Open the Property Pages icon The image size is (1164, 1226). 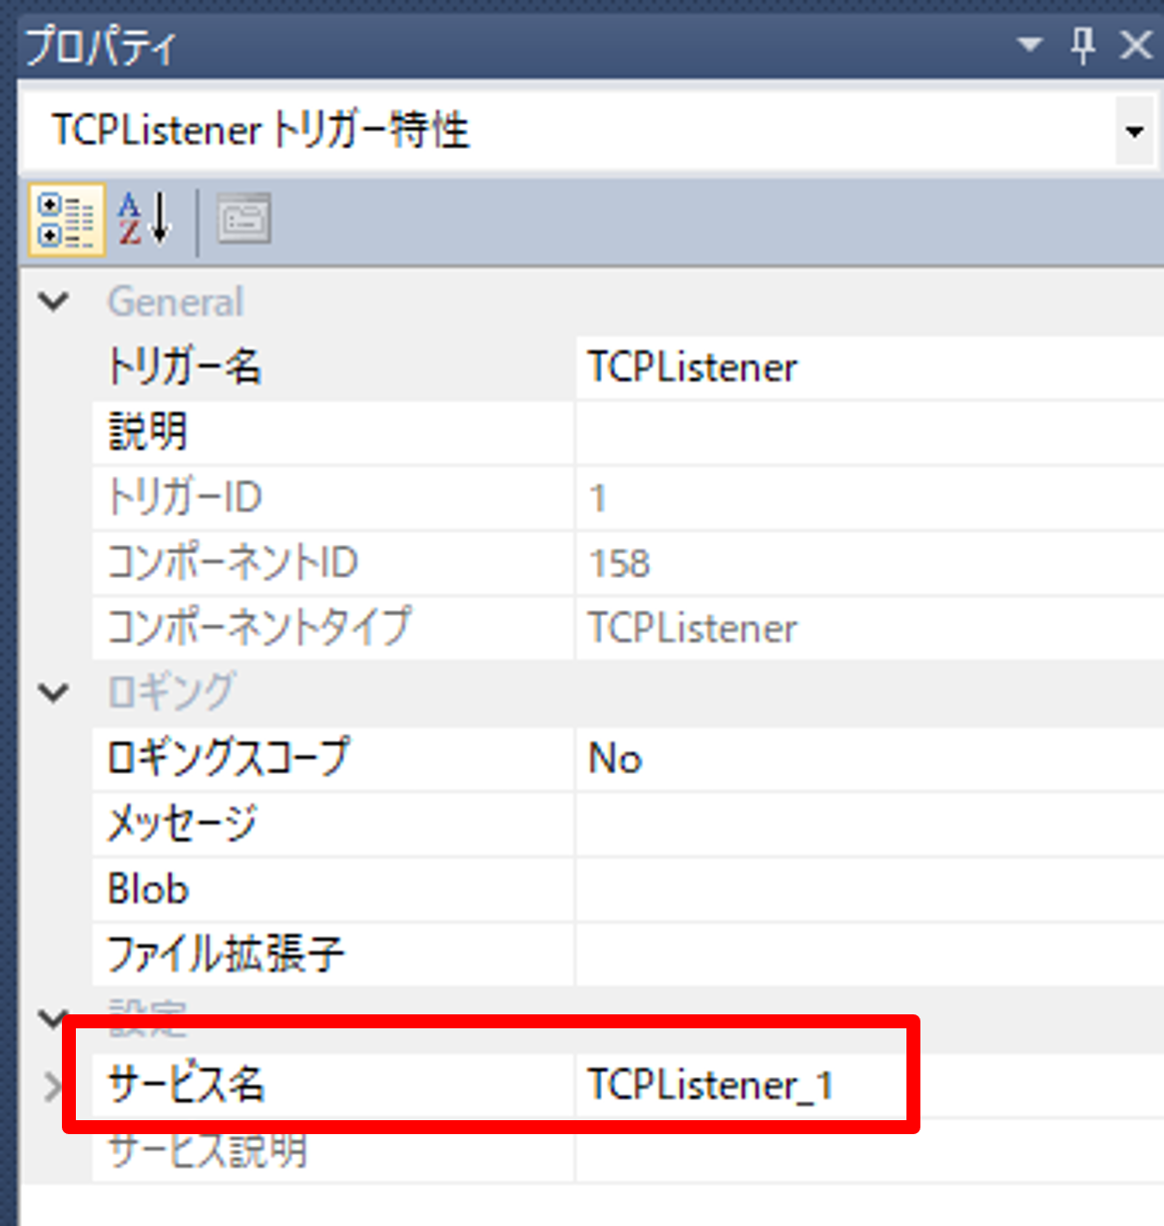tap(244, 220)
